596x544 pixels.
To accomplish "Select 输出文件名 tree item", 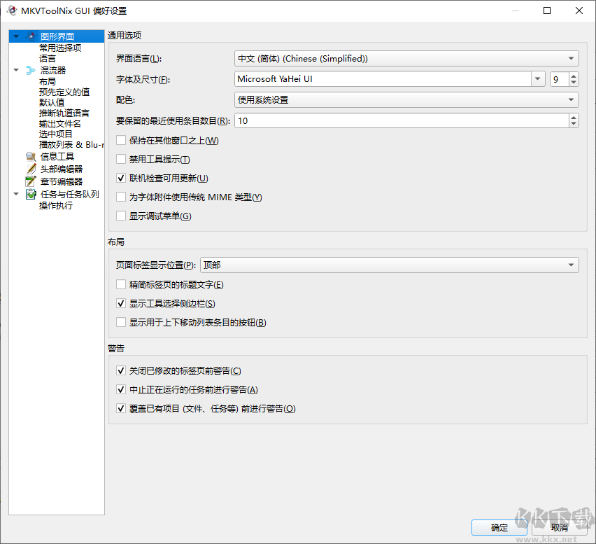I will [60, 124].
